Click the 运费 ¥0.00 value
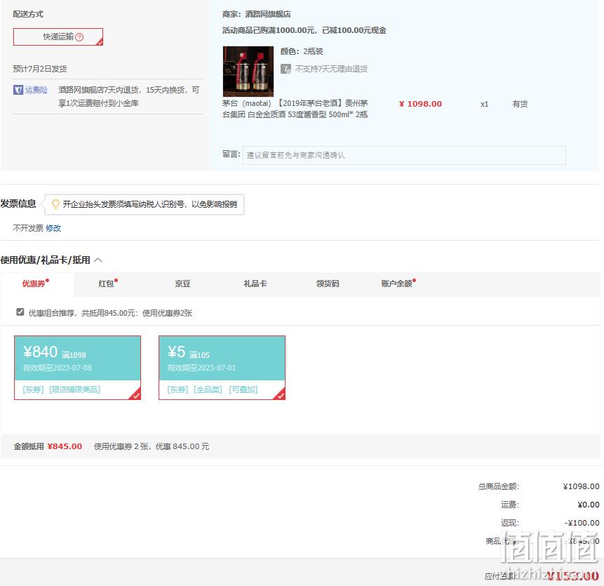This screenshot has height=586, width=604. tap(588, 505)
